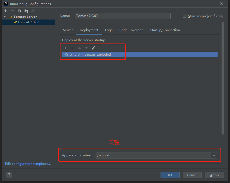
Task: Select the Deployment tab
Action: pos(89,30)
